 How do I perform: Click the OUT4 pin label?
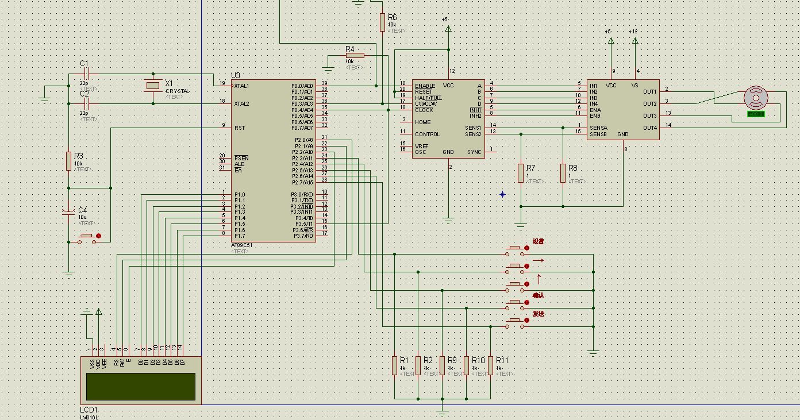pos(649,128)
